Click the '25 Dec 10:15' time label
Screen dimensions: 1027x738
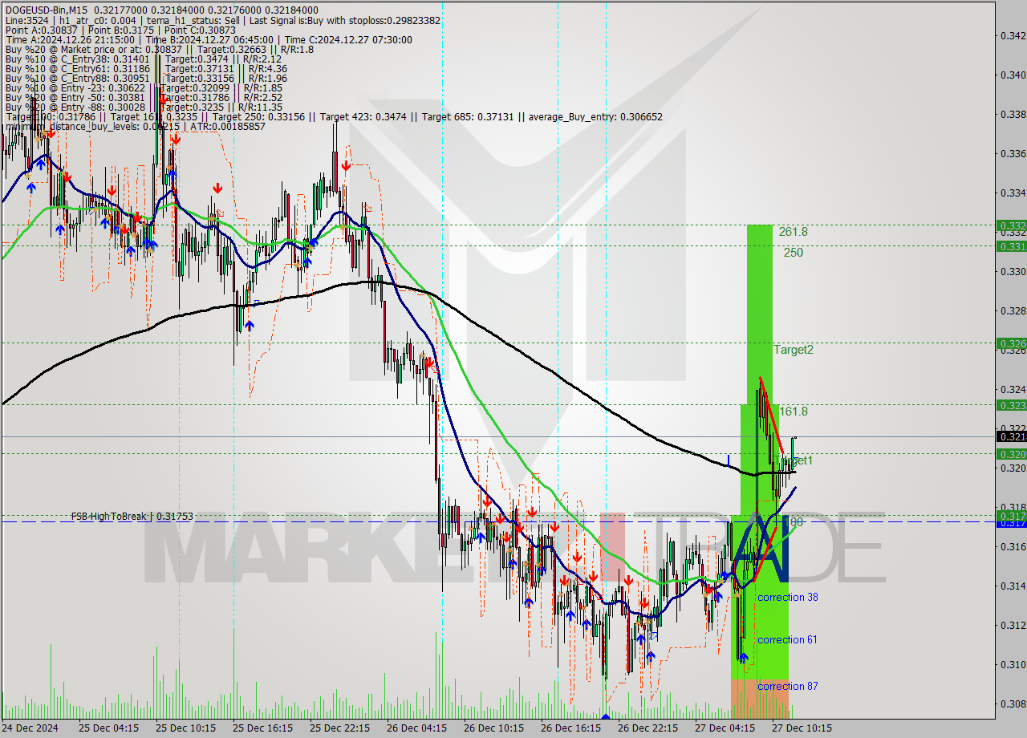click(x=185, y=728)
